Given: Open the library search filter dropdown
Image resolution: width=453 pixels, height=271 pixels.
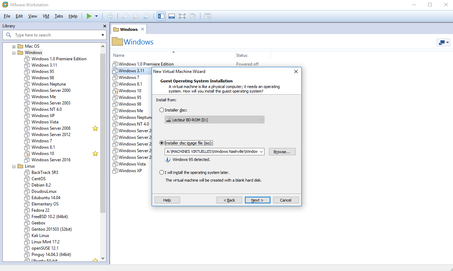Looking at the screenshot, I should 103,35.
